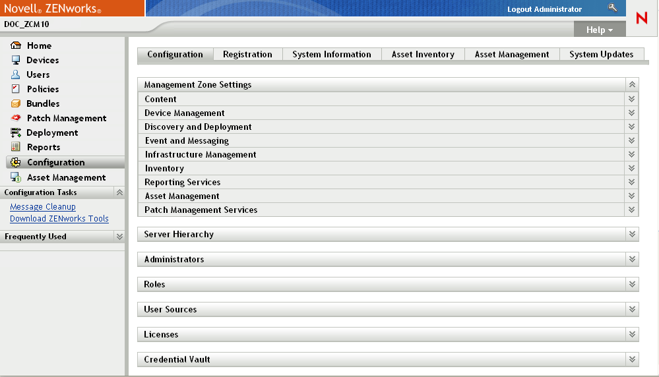This screenshot has height=377, width=659.
Task: Expand the Roles panel
Action: coord(632,284)
